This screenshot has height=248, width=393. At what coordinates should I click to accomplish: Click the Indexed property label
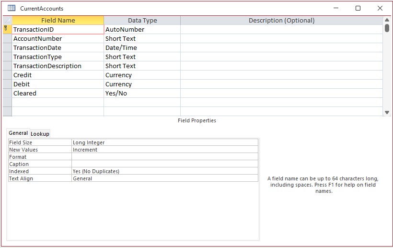(x=40, y=171)
